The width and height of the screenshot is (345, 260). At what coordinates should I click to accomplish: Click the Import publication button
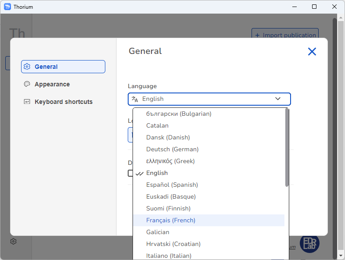(285, 35)
